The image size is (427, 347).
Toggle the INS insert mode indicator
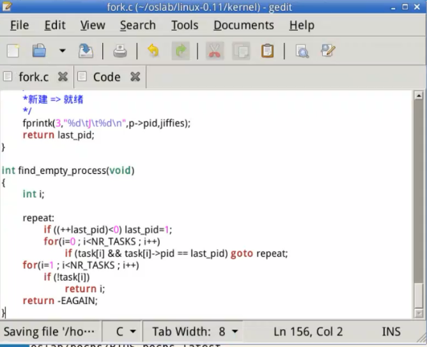(391, 332)
